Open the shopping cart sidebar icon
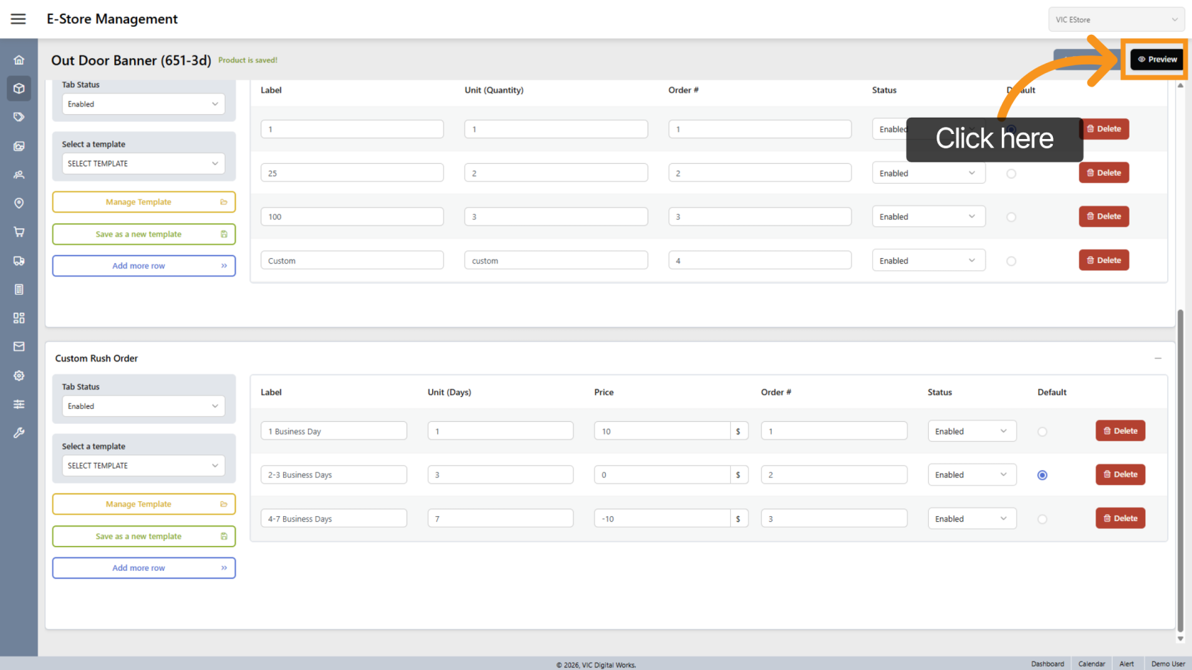This screenshot has width=1192, height=670. pyautogui.click(x=19, y=232)
